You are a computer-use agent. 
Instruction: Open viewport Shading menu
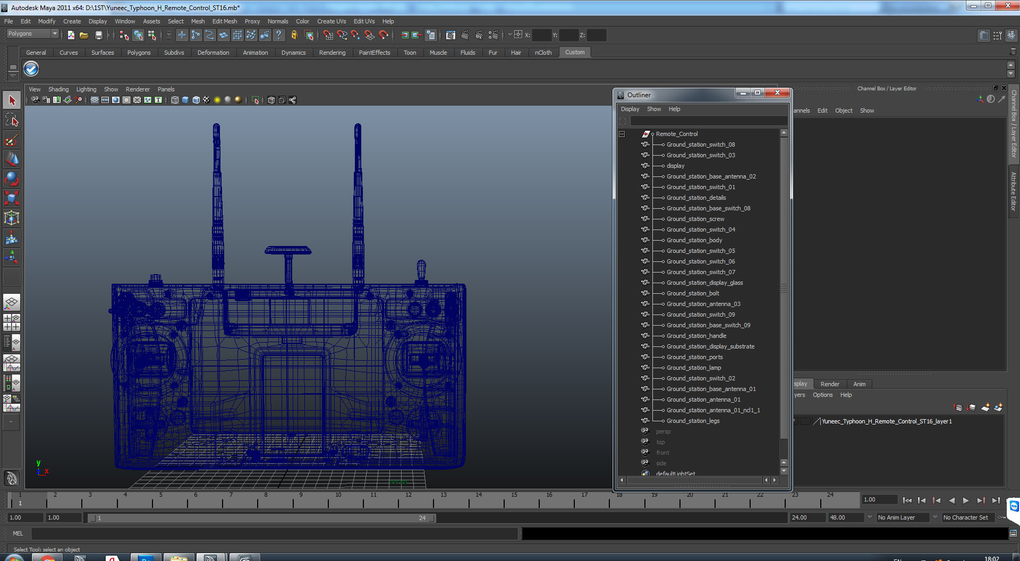[58, 89]
